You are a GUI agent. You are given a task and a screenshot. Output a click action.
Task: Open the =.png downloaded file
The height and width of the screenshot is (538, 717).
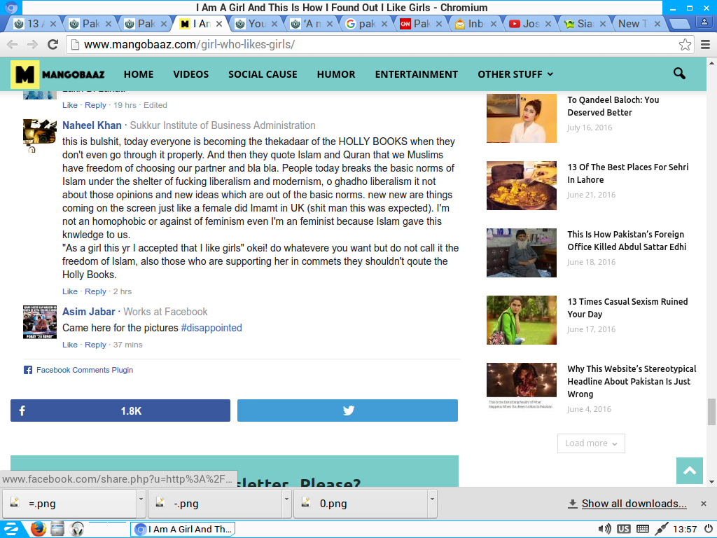(69, 504)
